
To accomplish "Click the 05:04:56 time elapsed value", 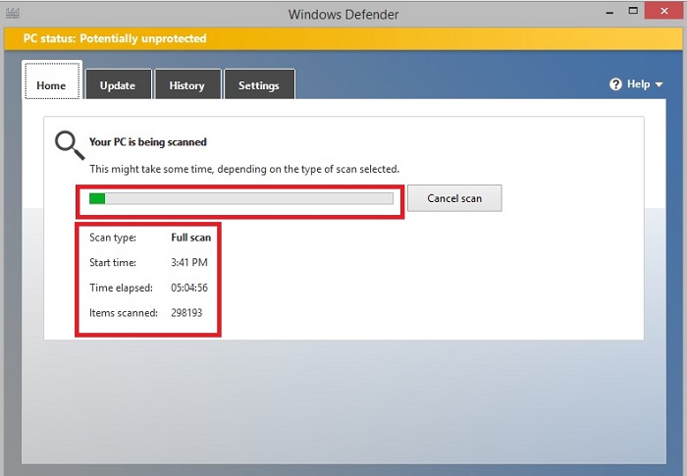I will [x=189, y=288].
